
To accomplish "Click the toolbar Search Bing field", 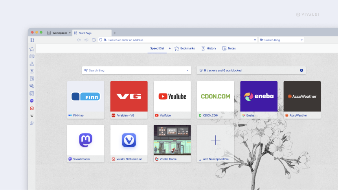I will [281, 40].
